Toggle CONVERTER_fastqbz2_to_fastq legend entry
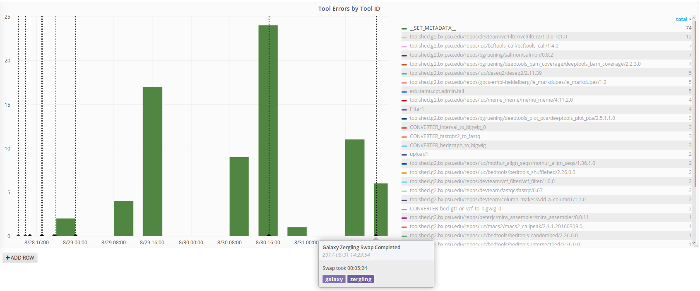 445,136
